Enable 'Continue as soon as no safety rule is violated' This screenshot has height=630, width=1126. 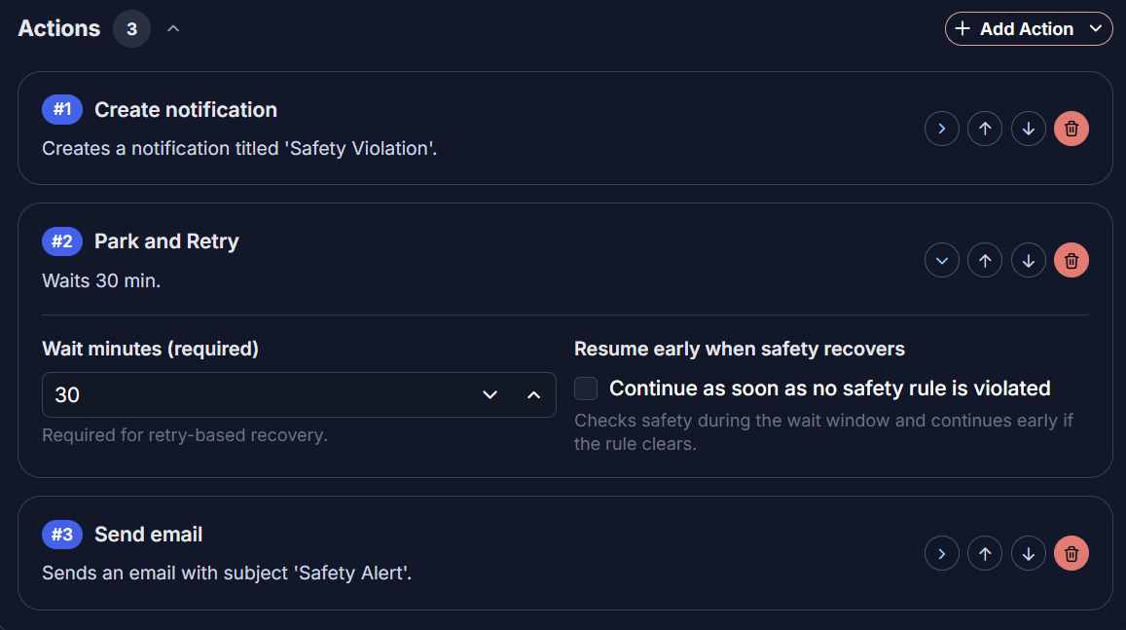click(x=585, y=388)
